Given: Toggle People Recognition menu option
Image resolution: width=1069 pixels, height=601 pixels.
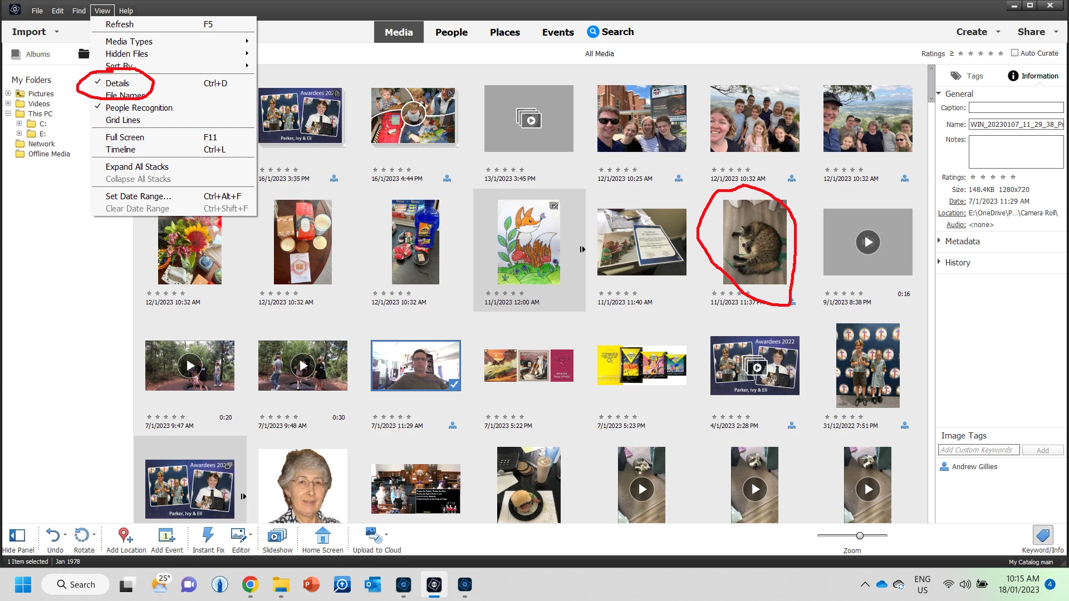Looking at the screenshot, I should click(139, 108).
